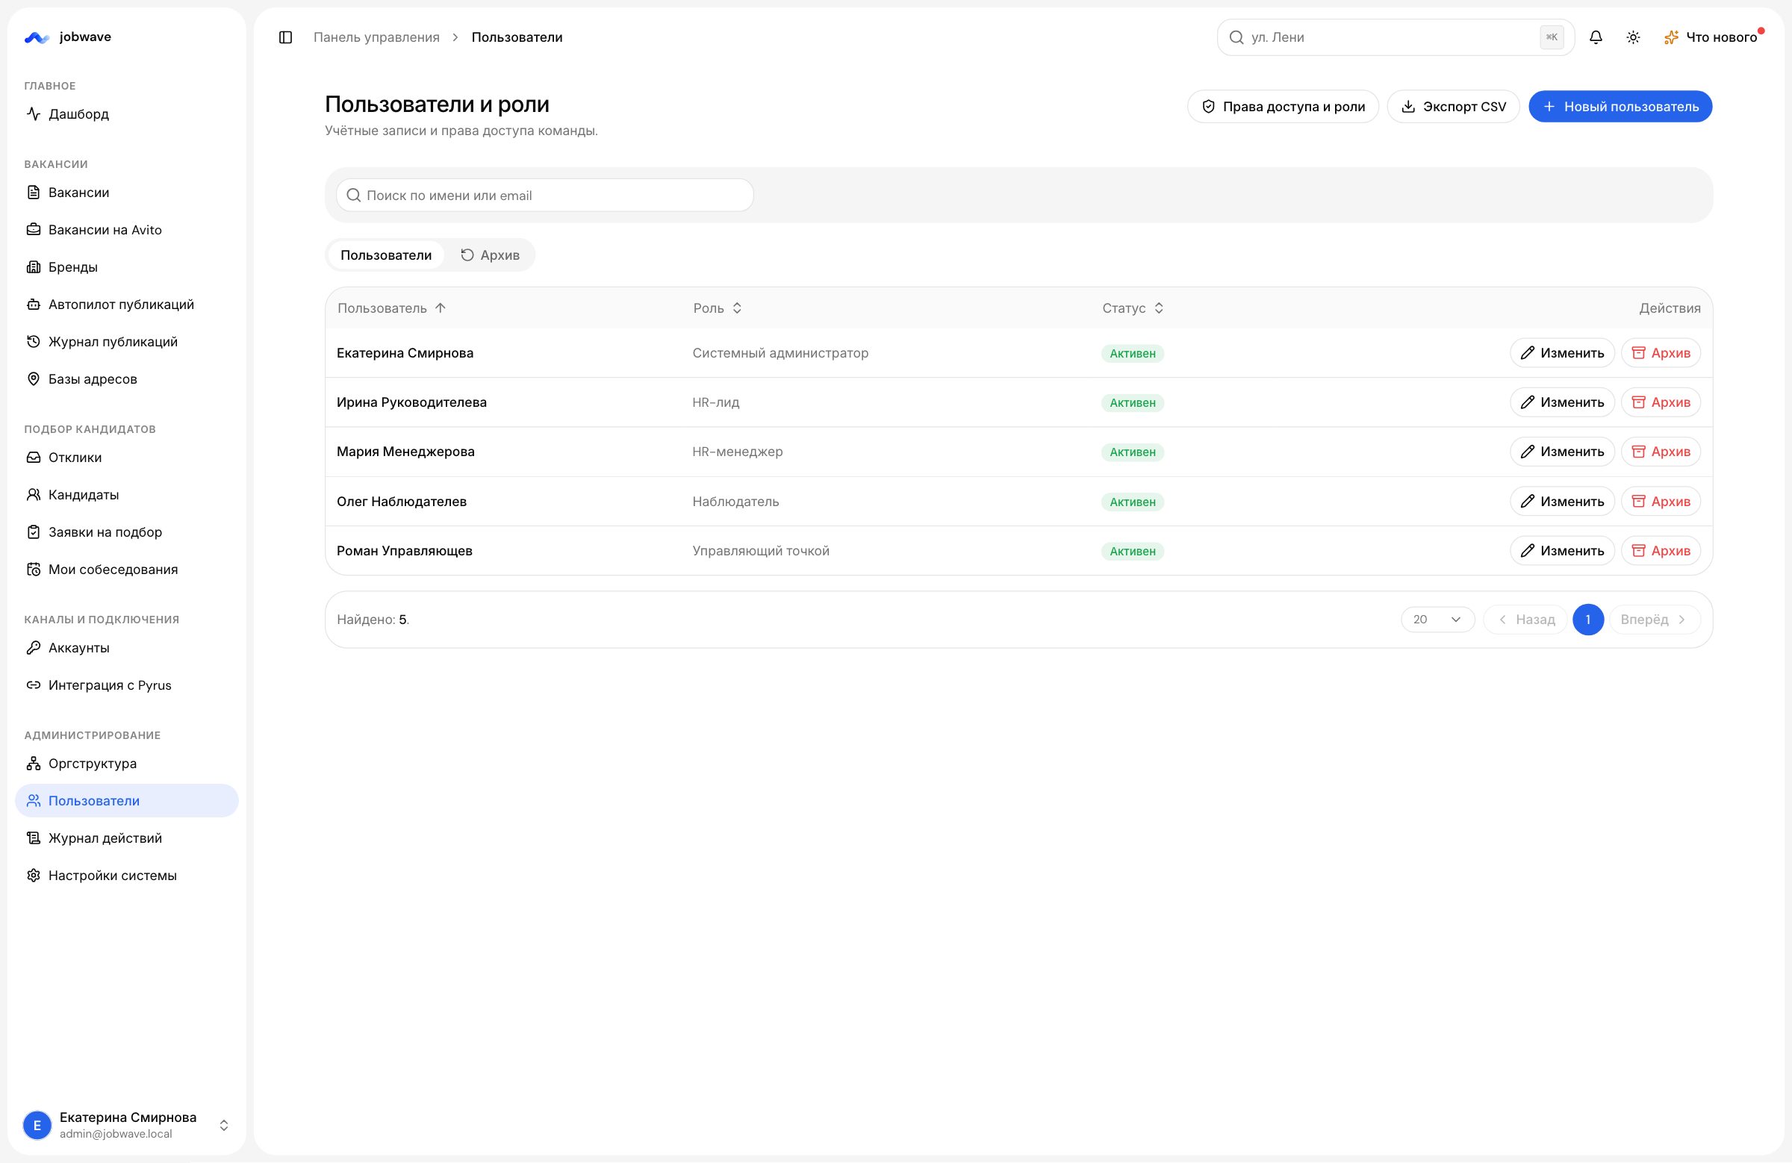Open Вакансии section
The height and width of the screenshot is (1163, 1792).
point(126,192)
